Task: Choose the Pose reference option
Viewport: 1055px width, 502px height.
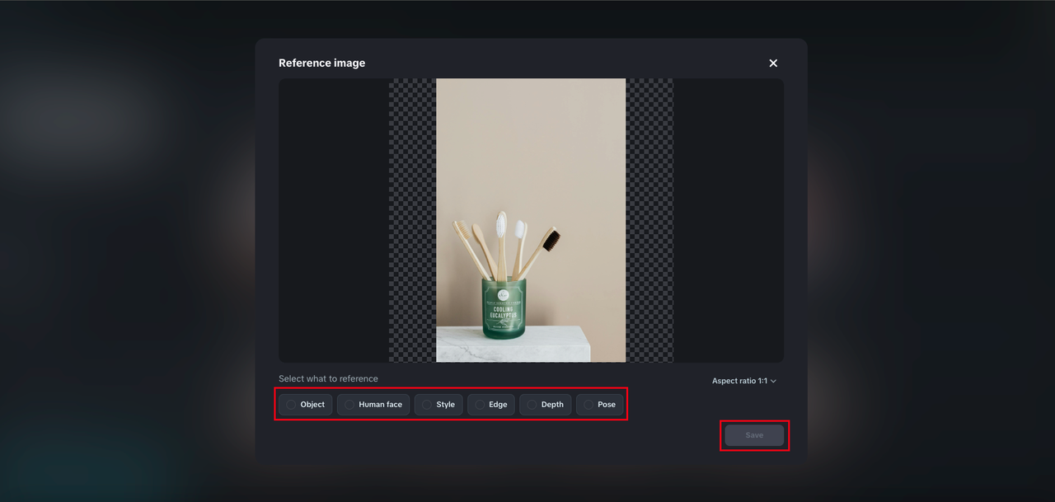Action: tap(599, 405)
